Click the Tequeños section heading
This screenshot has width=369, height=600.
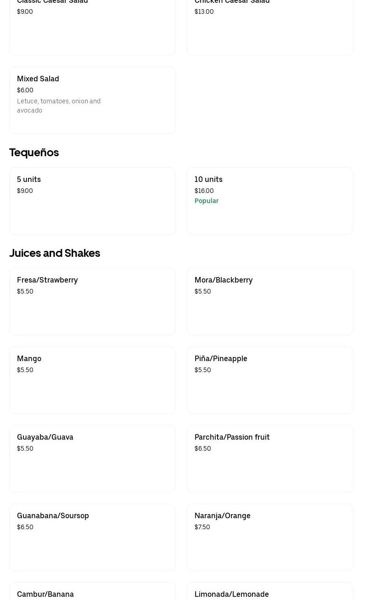[x=34, y=153]
